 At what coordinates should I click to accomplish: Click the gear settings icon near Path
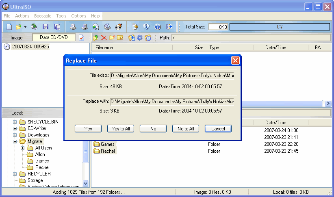pyautogui.click(x=140, y=38)
